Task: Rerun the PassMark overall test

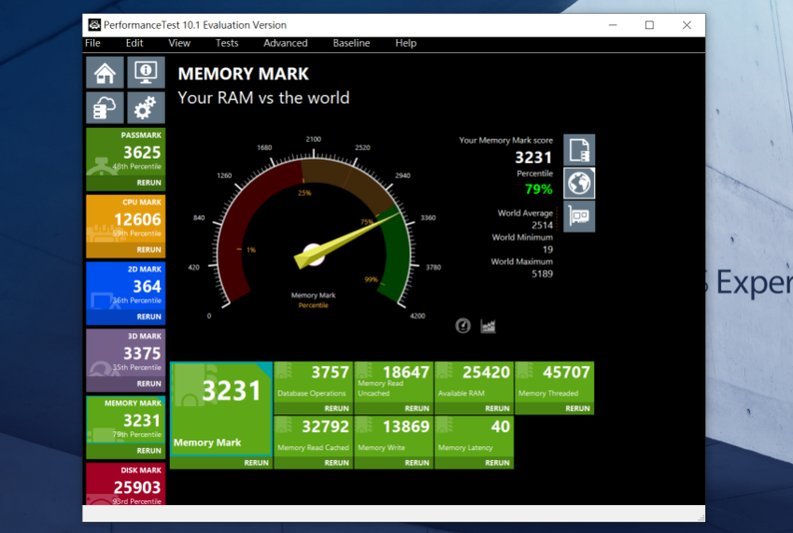Action: click(149, 182)
